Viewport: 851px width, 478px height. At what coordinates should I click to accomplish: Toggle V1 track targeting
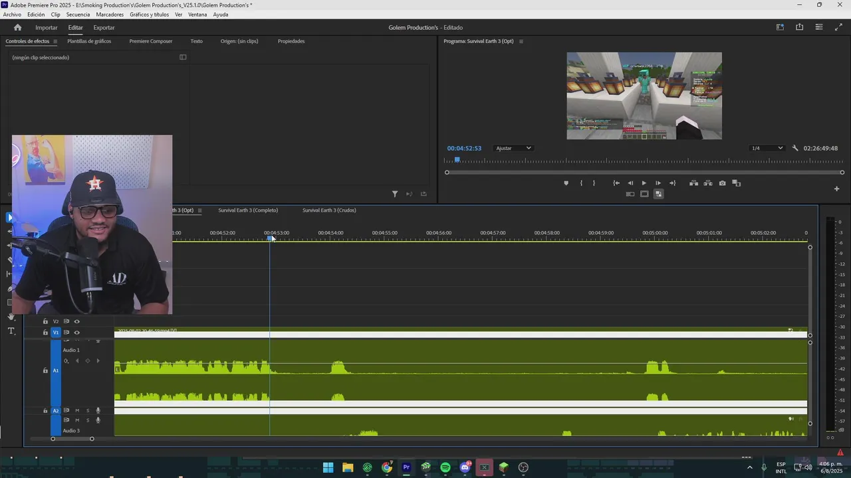[x=56, y=332]
